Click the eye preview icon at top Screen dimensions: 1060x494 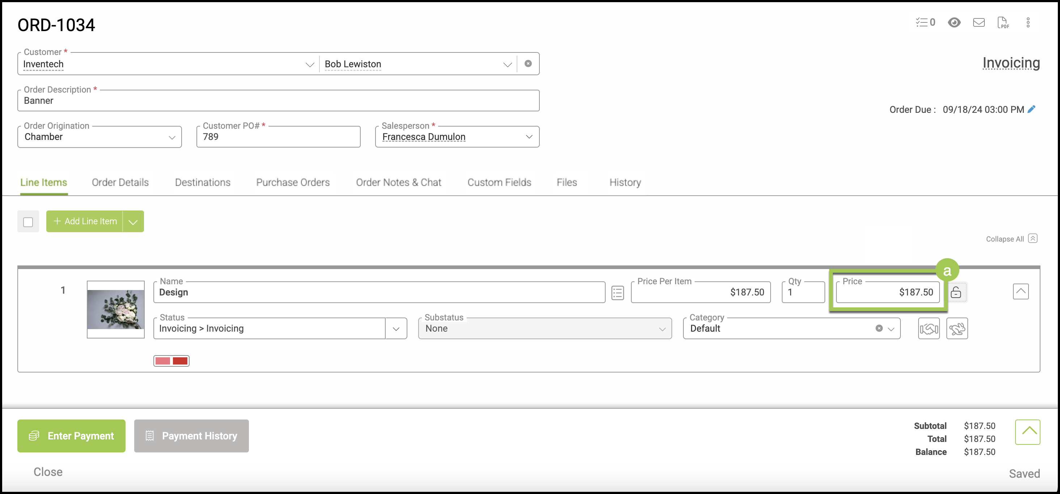(x=954, y=22)
